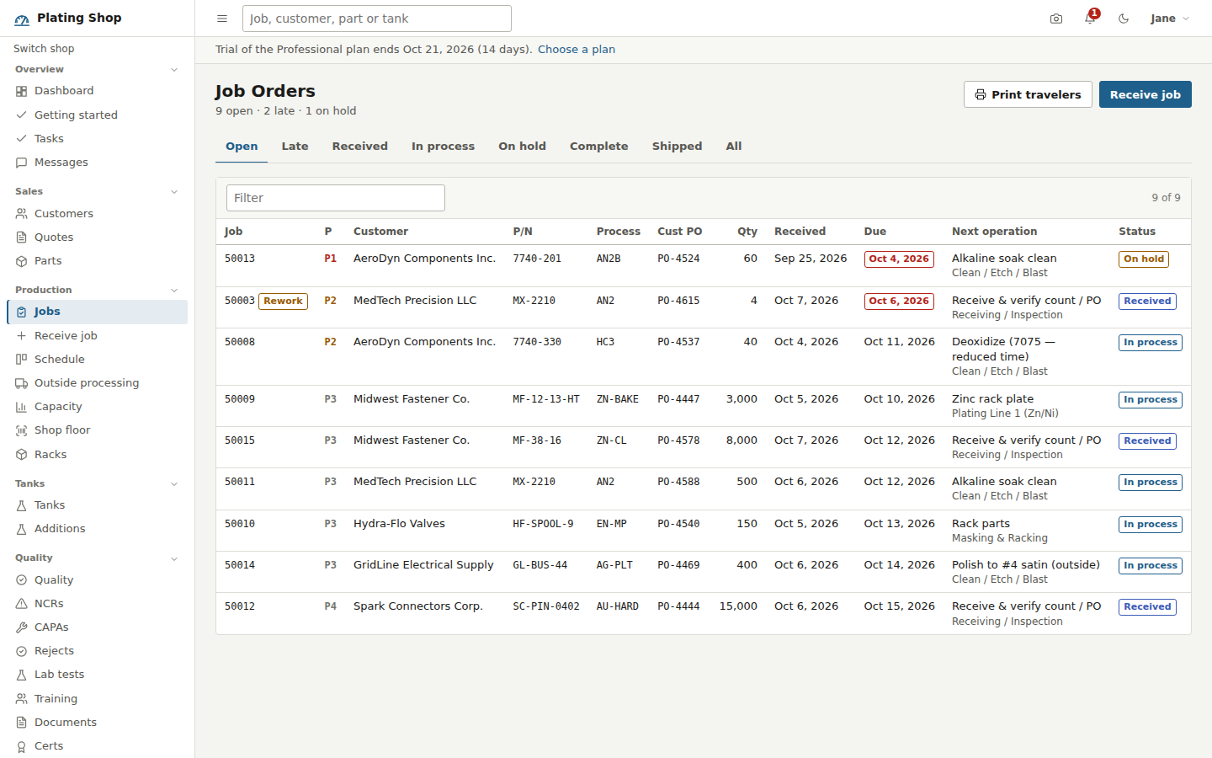Open Training page
Image resolution: width=1212 pixels, height=758 pixels.
(x=97, y=698)
